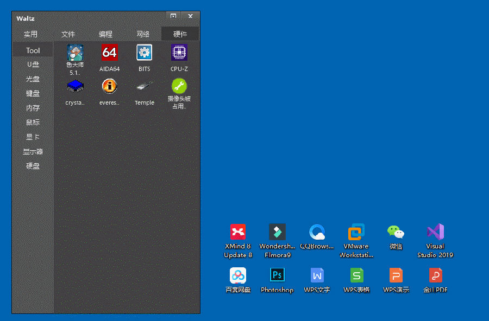Switch to the 网络 tab
Viewport: 489px width, 321px height.
click(x=143, y=34)
